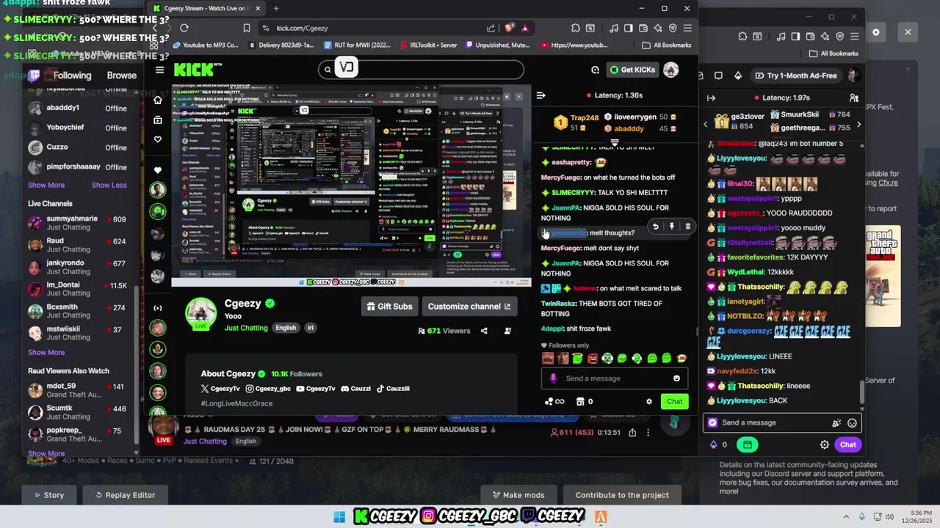Open the Kick profile avatar menu
Screen dimensions: 940x528
pyautogui.click(x=670, y=70)
